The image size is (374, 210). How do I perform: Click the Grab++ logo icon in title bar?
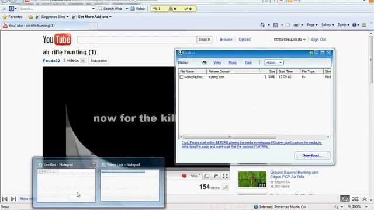181,52
